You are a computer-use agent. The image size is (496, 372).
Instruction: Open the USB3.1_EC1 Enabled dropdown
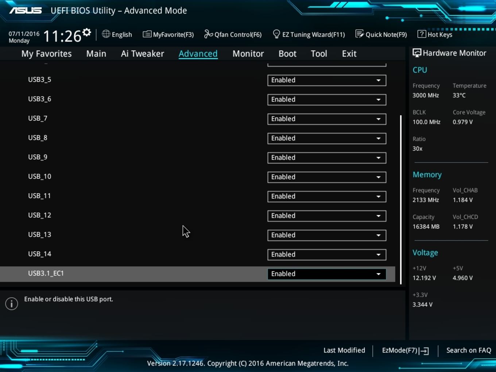click(x=327, y=274)
